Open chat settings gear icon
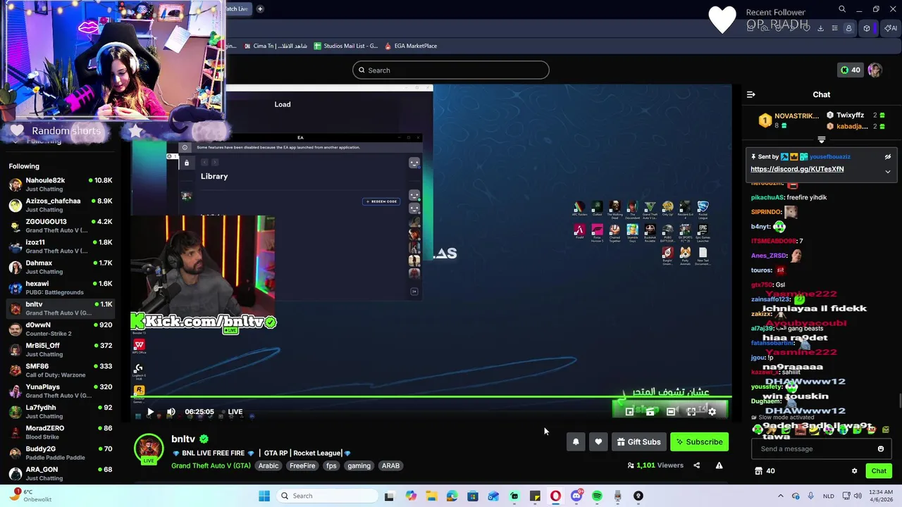Image resolution: width=902 pixels, height=507 pixels. [x=854, y=471]
